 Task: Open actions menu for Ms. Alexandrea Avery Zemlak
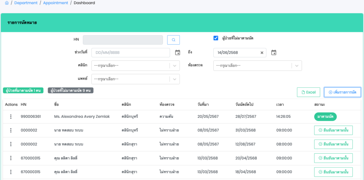coord(11,116)
